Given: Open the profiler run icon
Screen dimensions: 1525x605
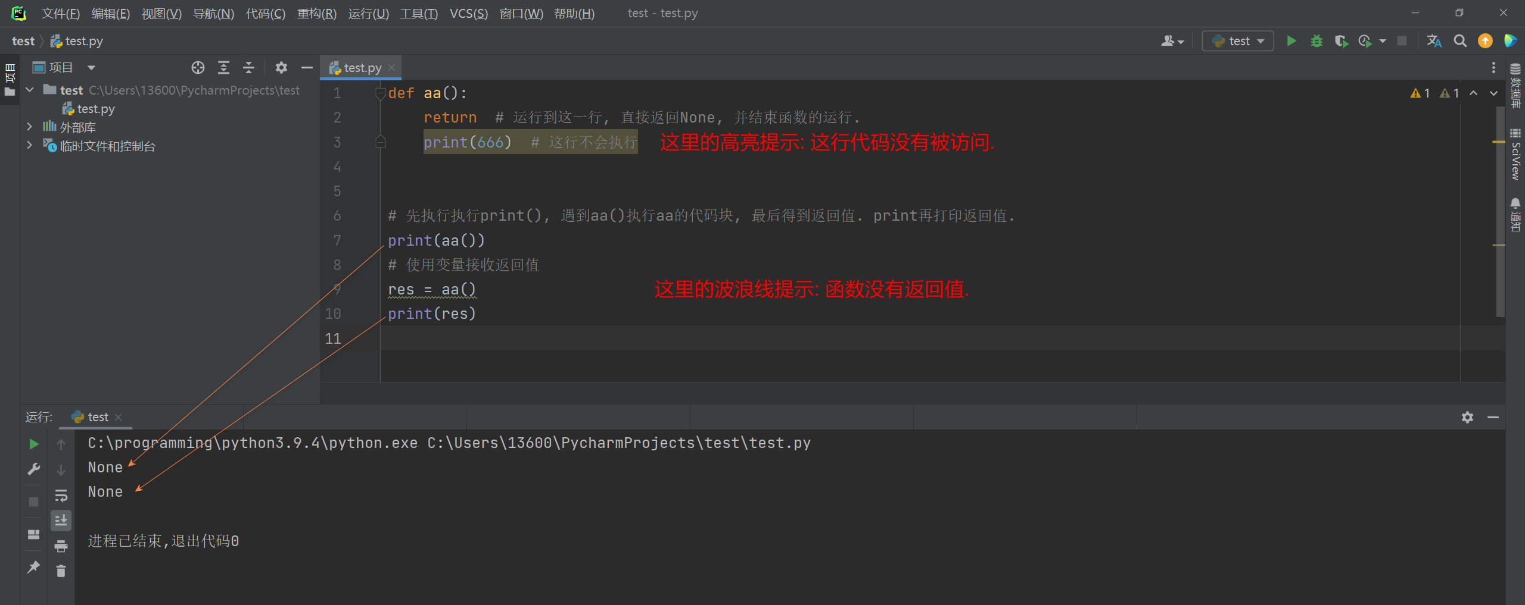Looking at the screenshot, I should coord(1365,41).
